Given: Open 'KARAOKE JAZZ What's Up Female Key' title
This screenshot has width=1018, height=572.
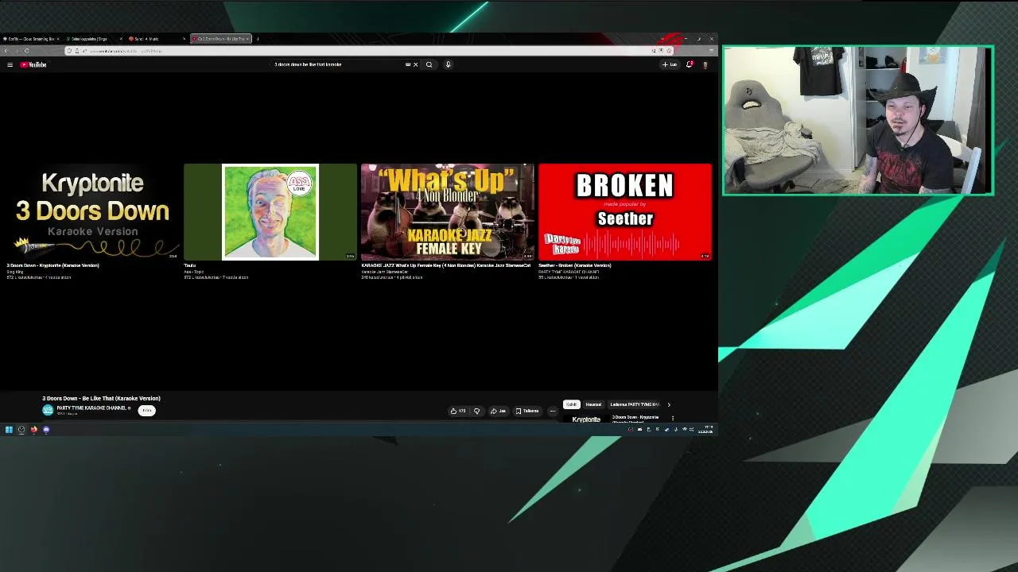Looking at the screenshot, I should pyautogui.click(x=446, y=265).
